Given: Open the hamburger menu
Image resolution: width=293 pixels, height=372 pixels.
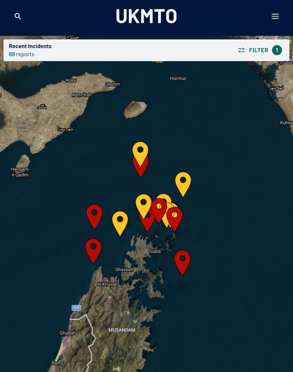Looking at the screenshot, I should (x=275, y=16).
